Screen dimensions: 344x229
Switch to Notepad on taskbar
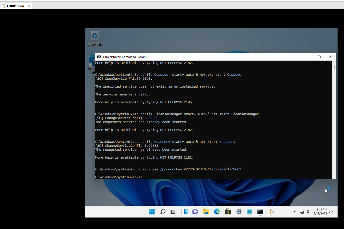(x=249, y=212)
